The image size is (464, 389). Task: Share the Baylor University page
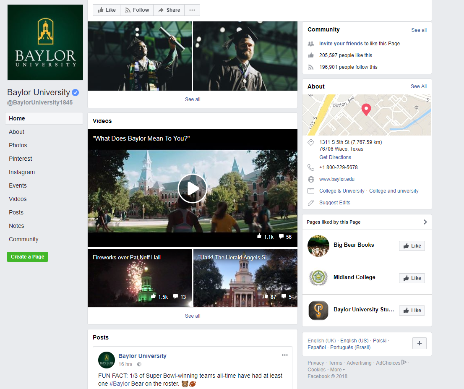pos(169,10)
